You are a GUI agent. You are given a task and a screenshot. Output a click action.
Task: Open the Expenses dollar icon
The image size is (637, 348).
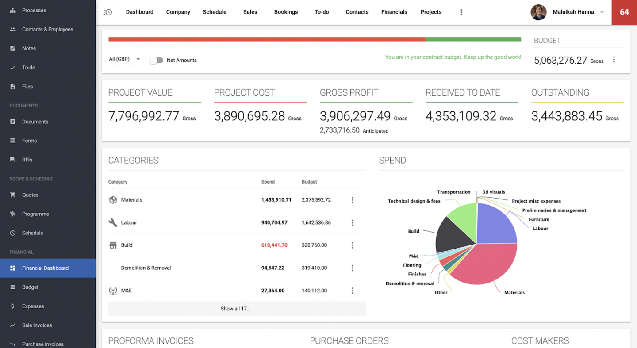(13, 306)
